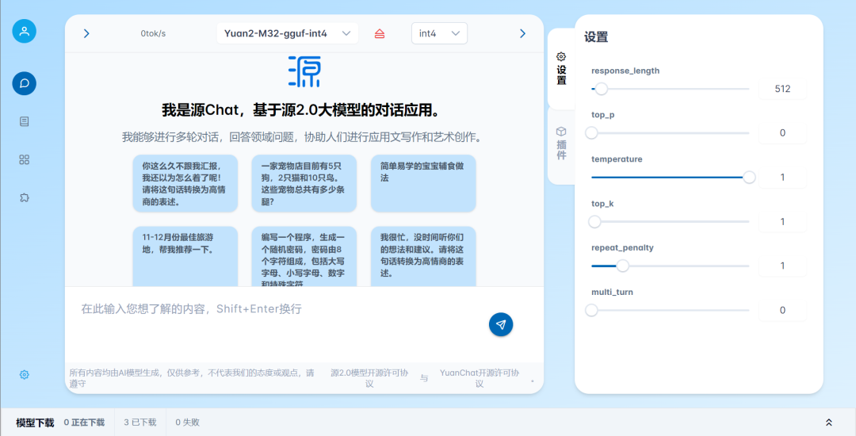Expand the model download bar chevrons
856x436 pixels.
point(829,423)
